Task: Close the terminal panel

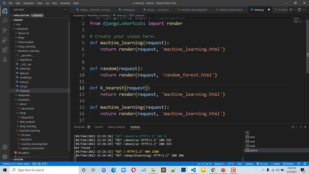Action: click(305, 127)
